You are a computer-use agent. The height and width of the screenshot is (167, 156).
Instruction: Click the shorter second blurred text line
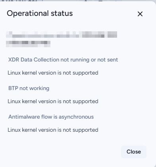point(28,44)
